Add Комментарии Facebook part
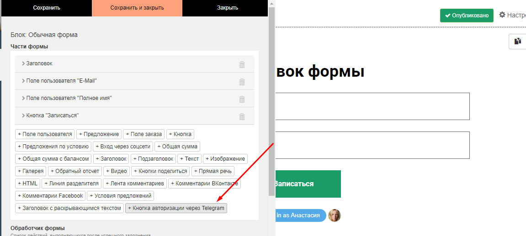This screenshot has width=526, height=236. 50,195
